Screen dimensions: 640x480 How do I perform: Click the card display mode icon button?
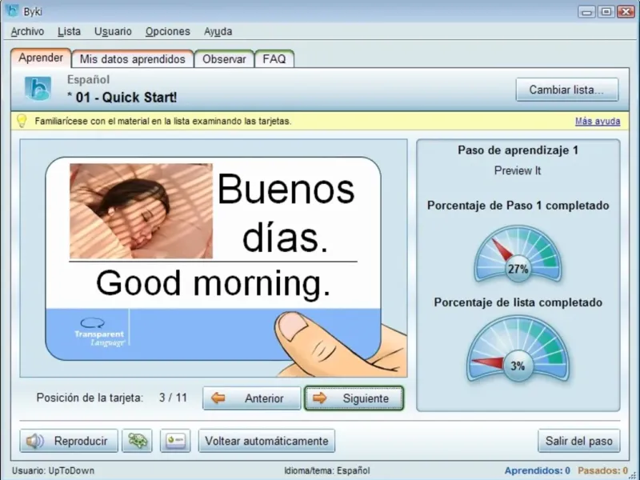(175, 441)
